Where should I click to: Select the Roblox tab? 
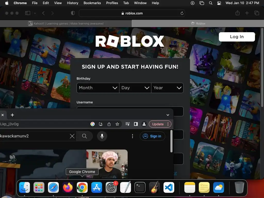[198, 23]
